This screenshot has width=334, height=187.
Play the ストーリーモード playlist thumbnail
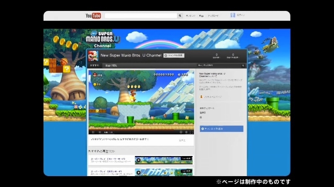(164, 160)
